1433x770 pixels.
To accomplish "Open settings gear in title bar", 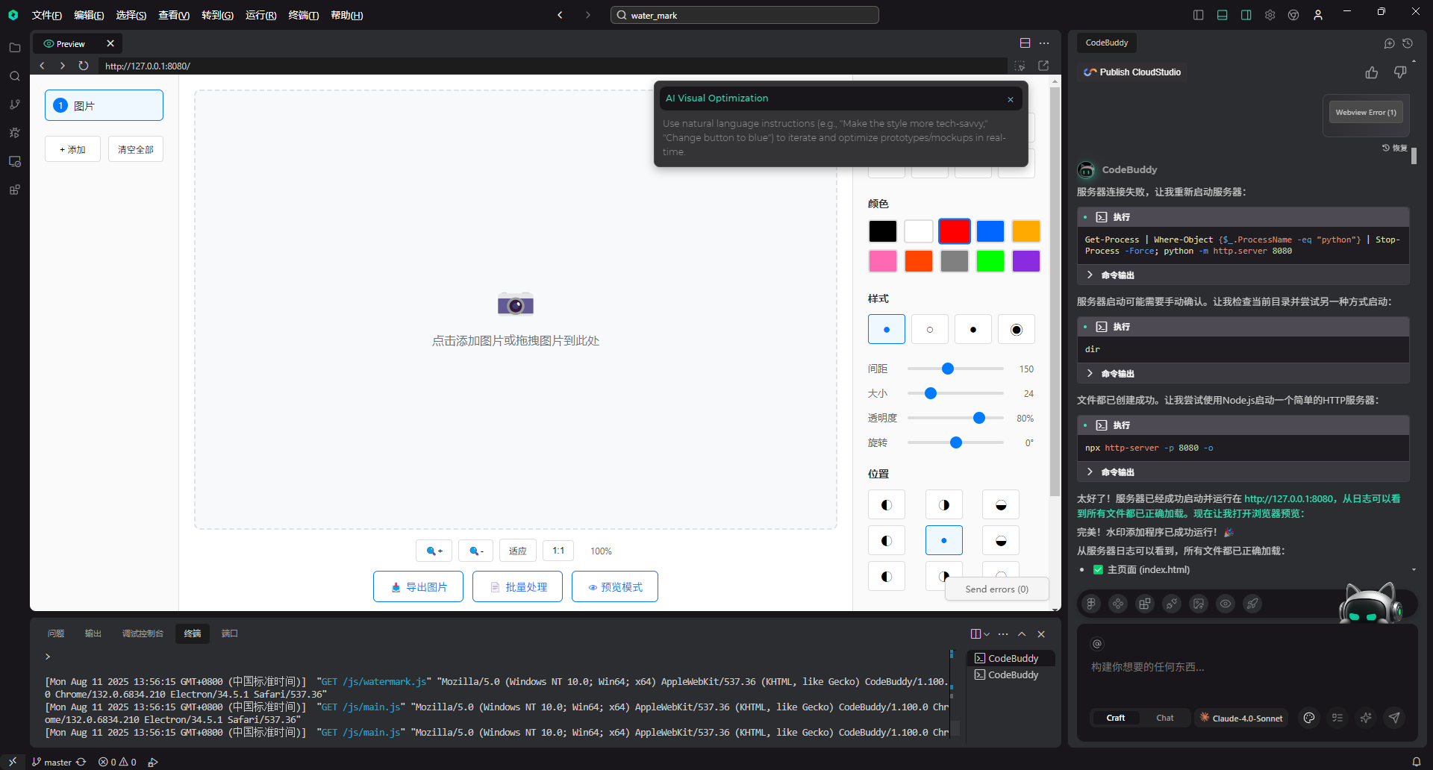I will (1270, 15).
